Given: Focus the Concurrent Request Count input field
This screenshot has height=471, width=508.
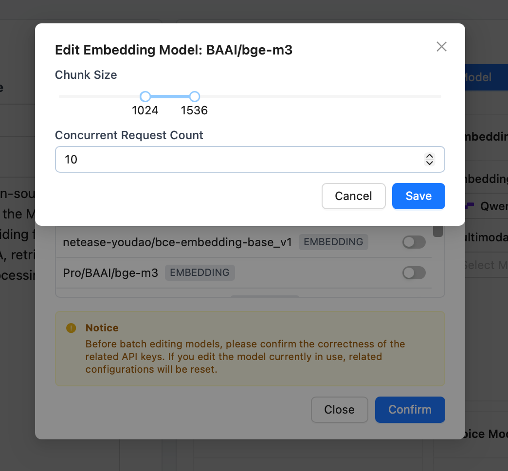Looking at the screenshot, I should [238, 160].
